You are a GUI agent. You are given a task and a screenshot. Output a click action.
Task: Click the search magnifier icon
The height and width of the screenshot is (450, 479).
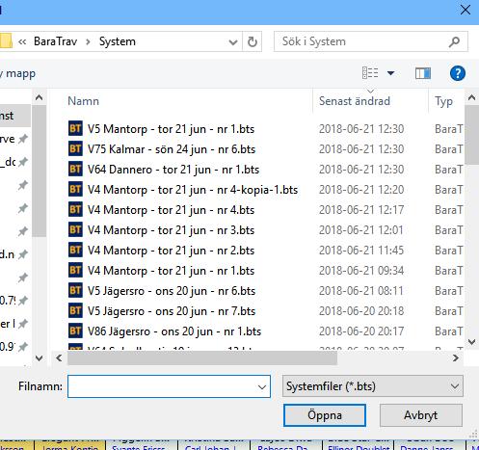click(x=454, y=41)
